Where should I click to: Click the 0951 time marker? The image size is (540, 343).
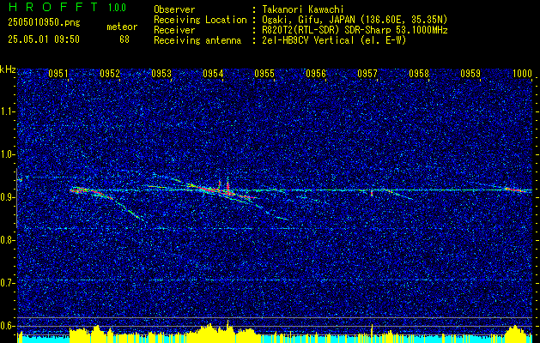pyautogui.click(x=58, y=74)
